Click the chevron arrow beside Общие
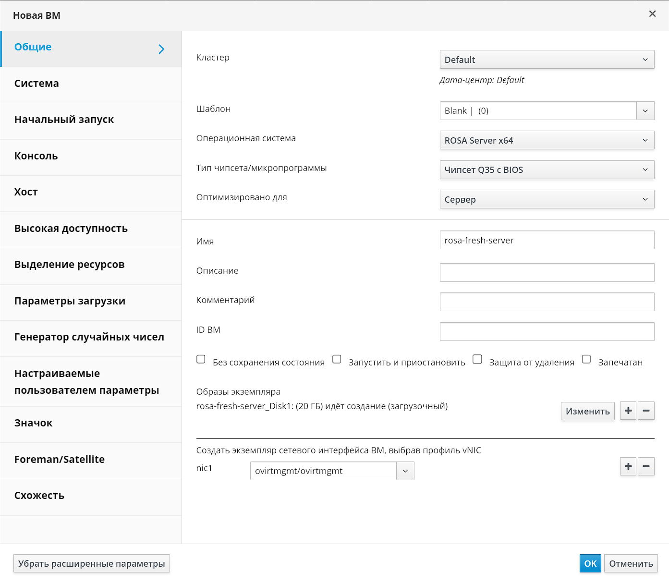Viewport: 669px width, 583px height. click(161, 49)
